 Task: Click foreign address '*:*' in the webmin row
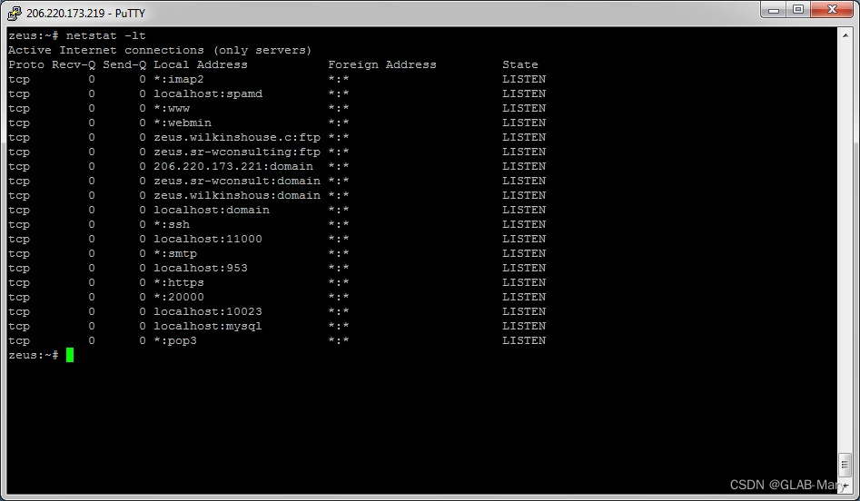pos(339,123)
